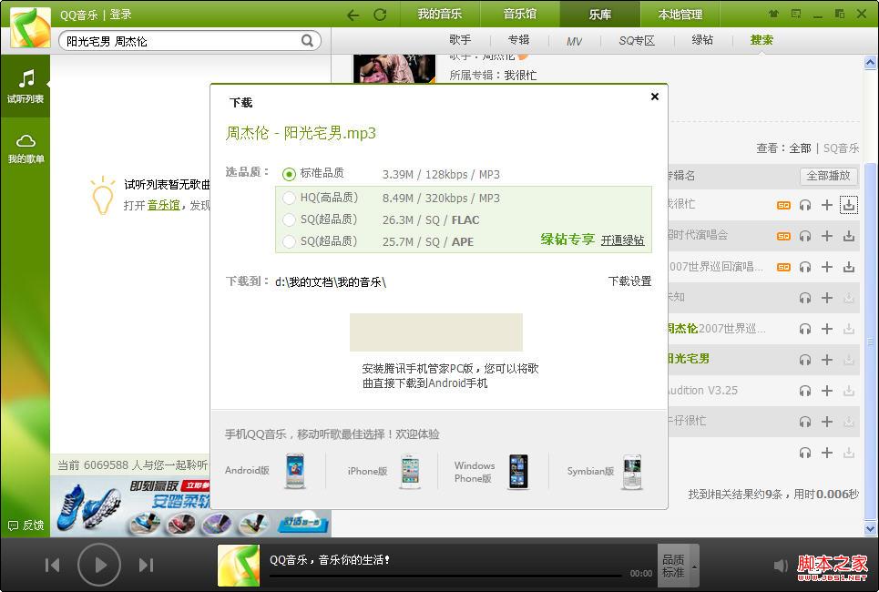Image resolution: width=879 pixels, height=592 pixels.
Task: Click 全部播放 button
Action: pyautogui.click(x=828, y=176)
